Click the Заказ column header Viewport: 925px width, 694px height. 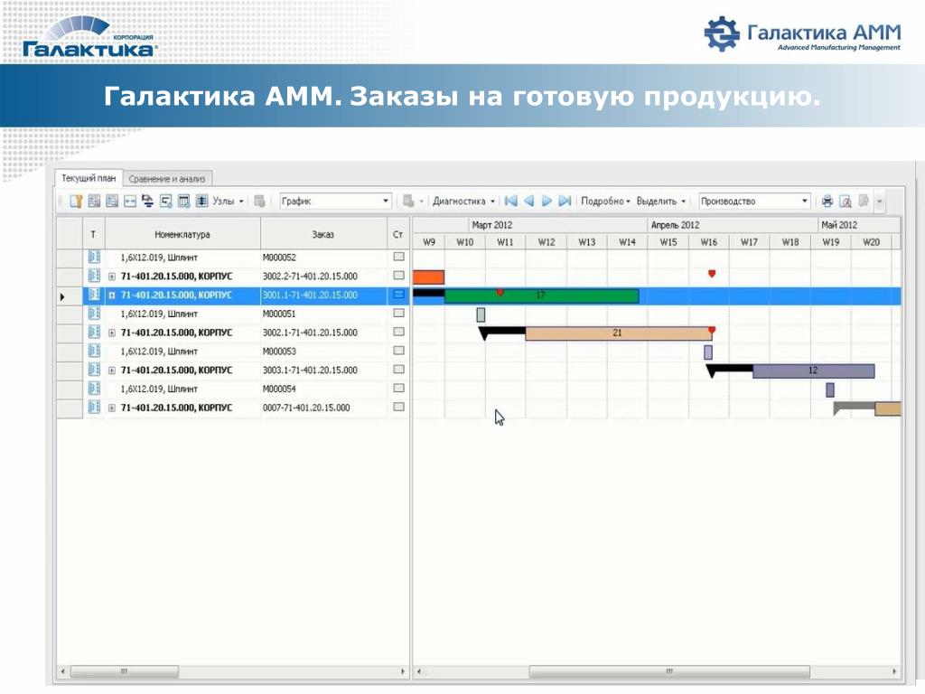[x=323, y=234]
